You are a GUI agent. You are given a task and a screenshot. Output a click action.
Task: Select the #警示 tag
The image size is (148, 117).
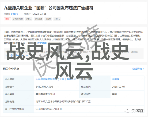29,19
